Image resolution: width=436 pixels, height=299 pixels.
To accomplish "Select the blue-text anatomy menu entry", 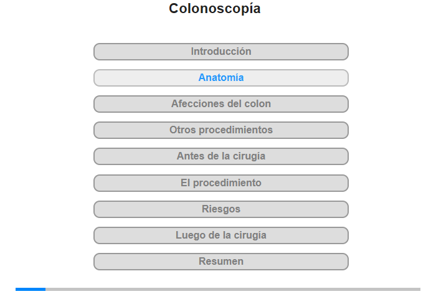I will click(221, 78).
